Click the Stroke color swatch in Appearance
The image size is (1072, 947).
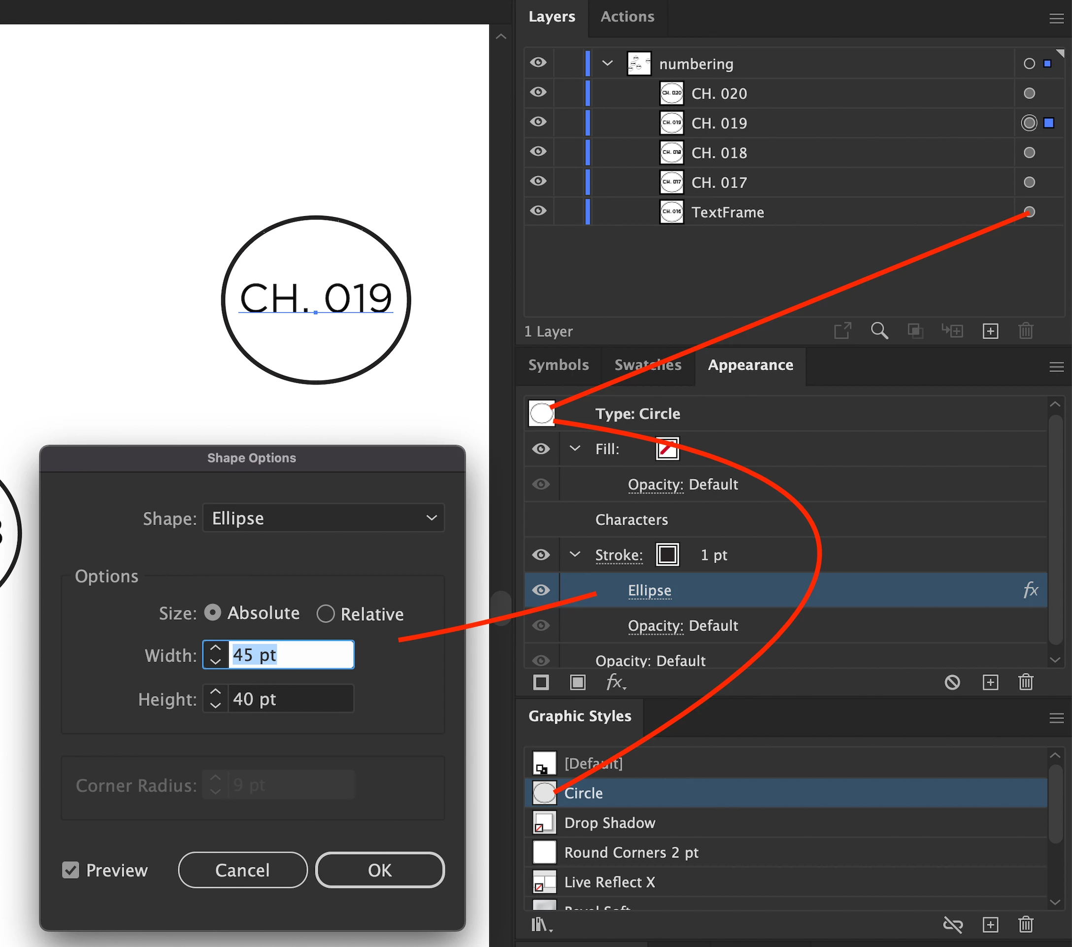667,555
